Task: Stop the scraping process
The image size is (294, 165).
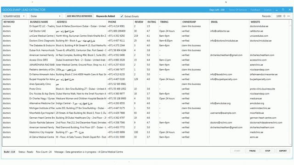Action: coord(267,151)
